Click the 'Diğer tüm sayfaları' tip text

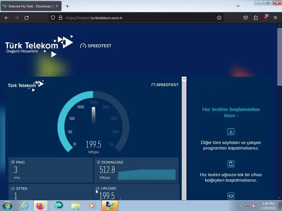(x=231, y=145)
